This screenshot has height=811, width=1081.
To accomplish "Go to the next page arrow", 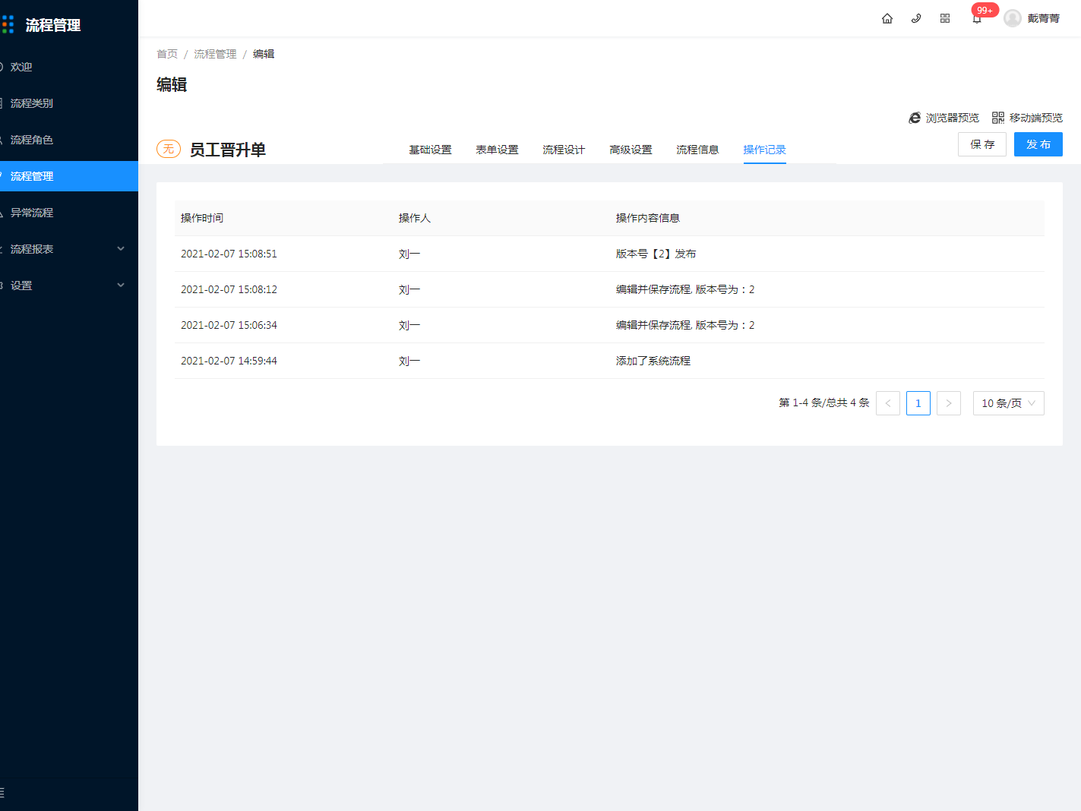I will [949, 403].
